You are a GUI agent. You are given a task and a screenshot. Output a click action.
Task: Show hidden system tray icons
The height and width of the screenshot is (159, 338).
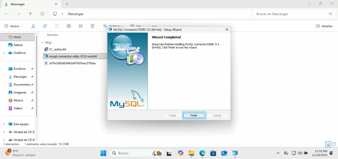pyautogui.click(x=278, y=153)
